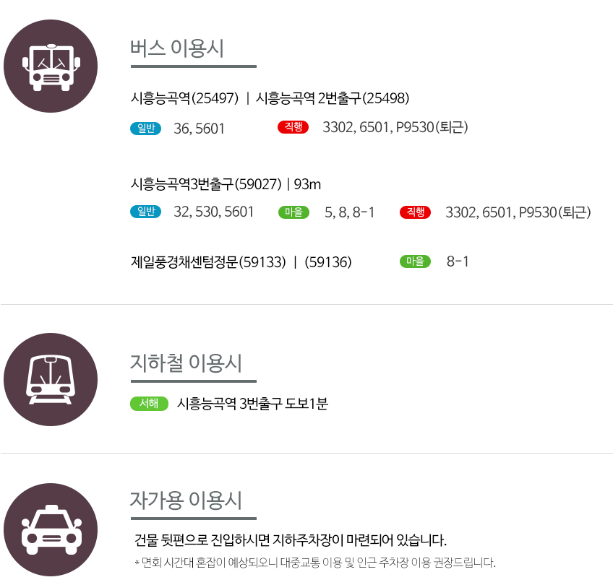The image size is (613, 585).
Task: Click the blue 일반 badge beside 36, 5601
Action: [x=146, y=128]
